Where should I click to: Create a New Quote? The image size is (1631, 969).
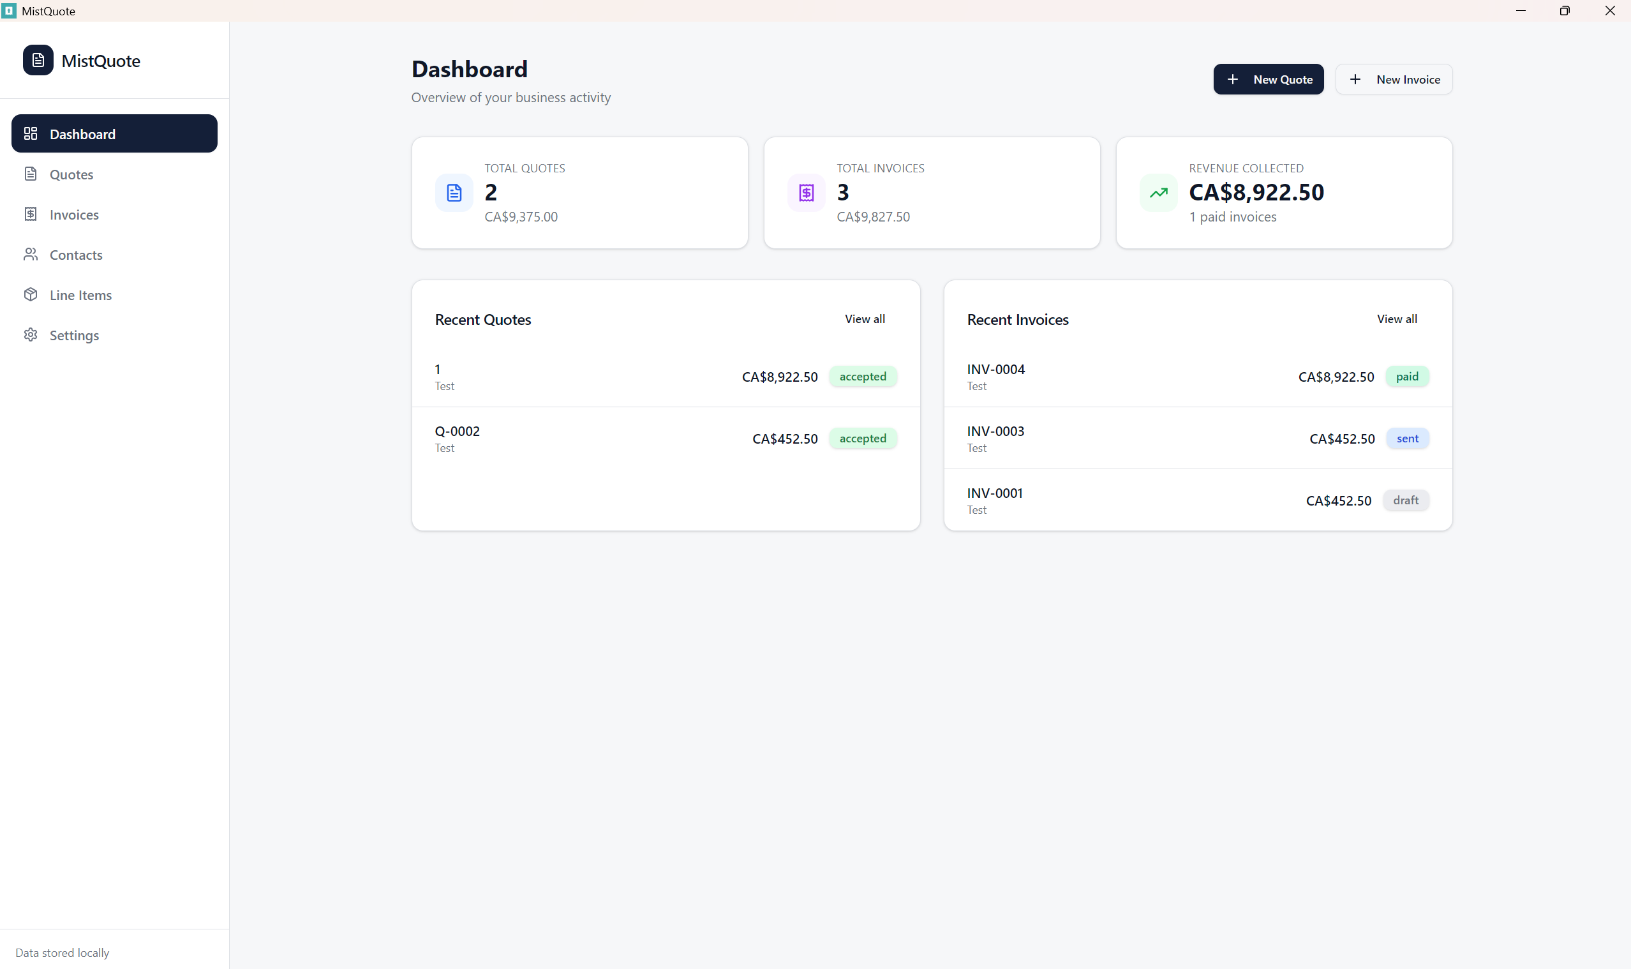pos(1268,79)
